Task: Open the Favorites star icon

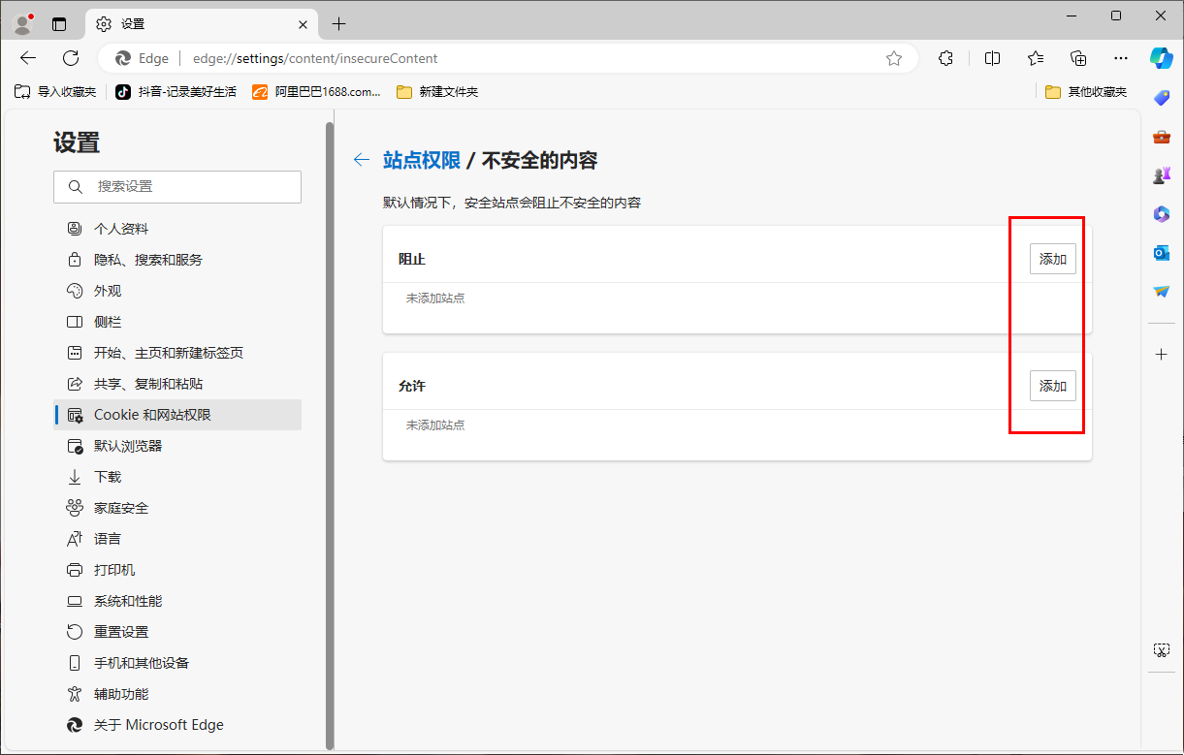Action: click(x=1035, y=58)
